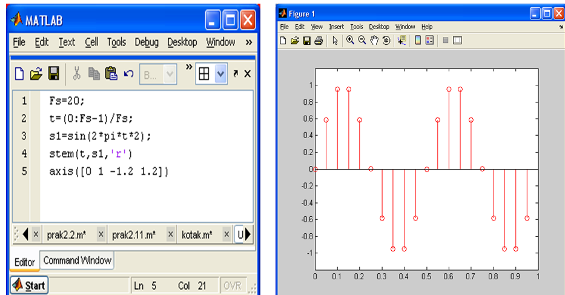Viewport: 565px width, 295px height.
Task: Save the script with the editor floppy icon
Action: (x=54, y=73)
